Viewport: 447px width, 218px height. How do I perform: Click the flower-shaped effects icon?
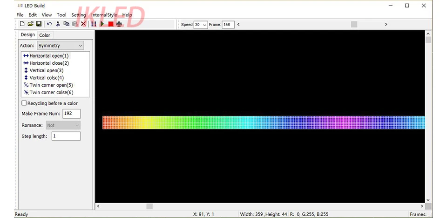click(x=119, y=24)
